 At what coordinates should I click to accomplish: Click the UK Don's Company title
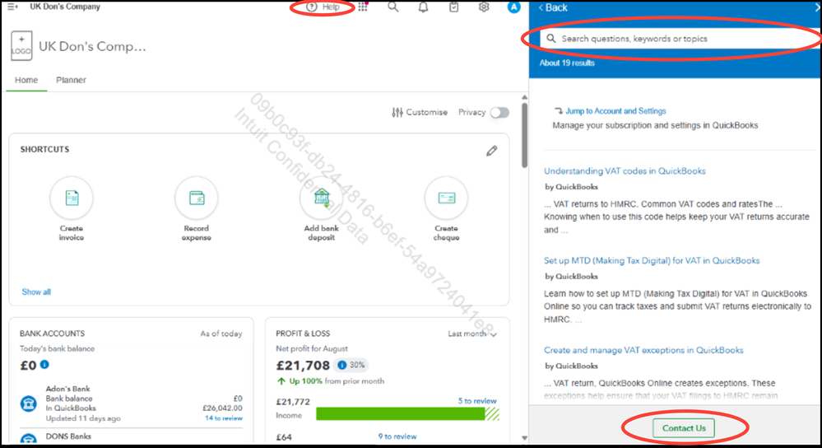click(x=92, y=46)
